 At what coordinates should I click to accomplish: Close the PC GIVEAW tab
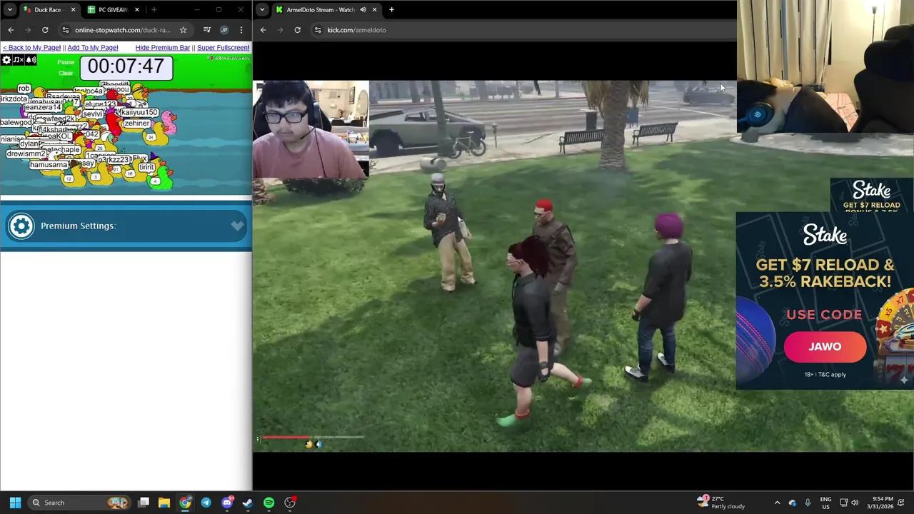coord(136,10)
